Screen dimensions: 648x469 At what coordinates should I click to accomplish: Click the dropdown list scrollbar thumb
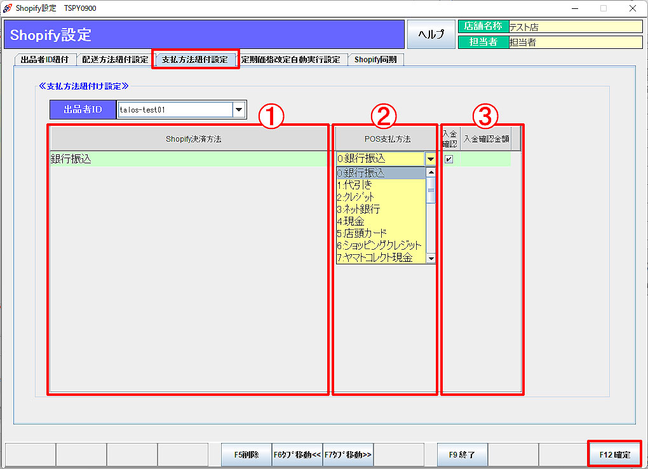(431, 190)
